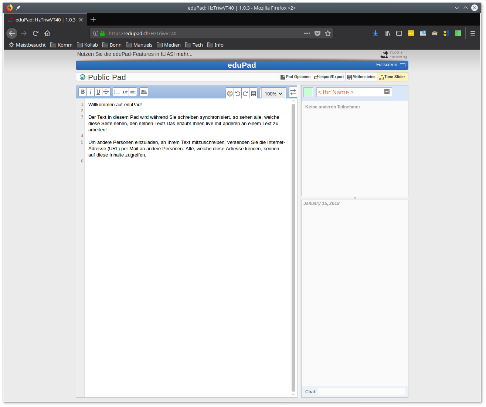This screenshot has height=407, width=486.
Task: Open Meilensteine
Action: [361, 77]
